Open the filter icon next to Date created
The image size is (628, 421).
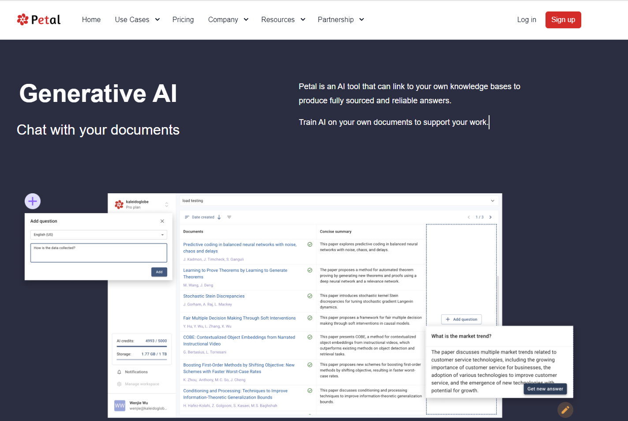[x=229, y=217]
